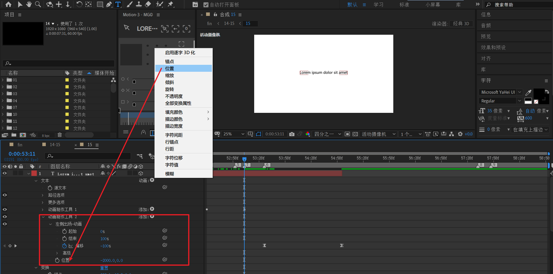Viewport: 553px width, 274px height.
Task: Select the Hand tool
Action: pos(29,4)
